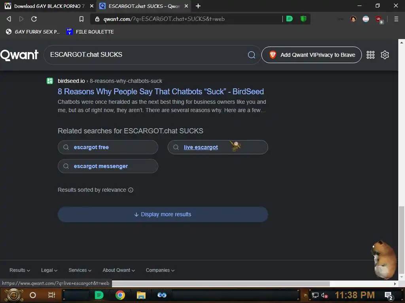405x303 pixels.
Task: Click the scroll-right arrow on horizontal scrollbar
Action: [x=395, y=284]
